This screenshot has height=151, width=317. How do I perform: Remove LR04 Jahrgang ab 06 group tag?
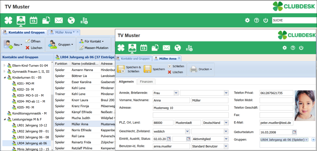(x=306, y=140)
